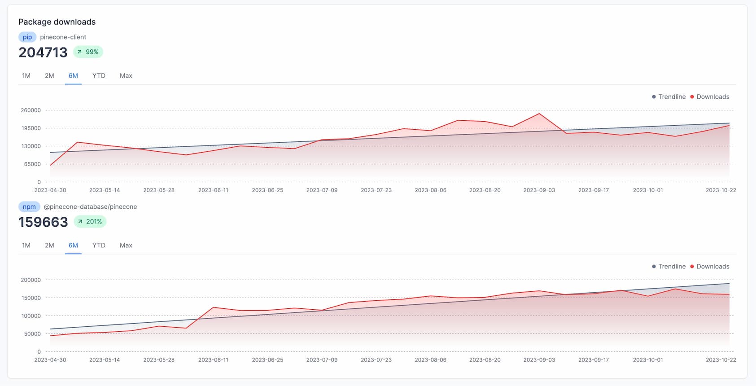Switch pinecone-client chart to 1M range
The height and width of the screenshot is (386, 756).
click(x=26, y=76)
